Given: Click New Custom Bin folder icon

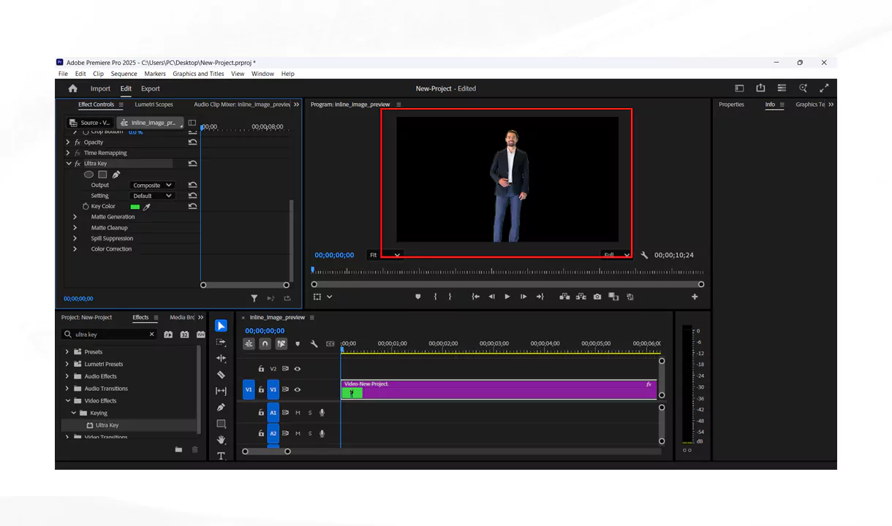Looking at the screenshot, I should pos(178,449).
